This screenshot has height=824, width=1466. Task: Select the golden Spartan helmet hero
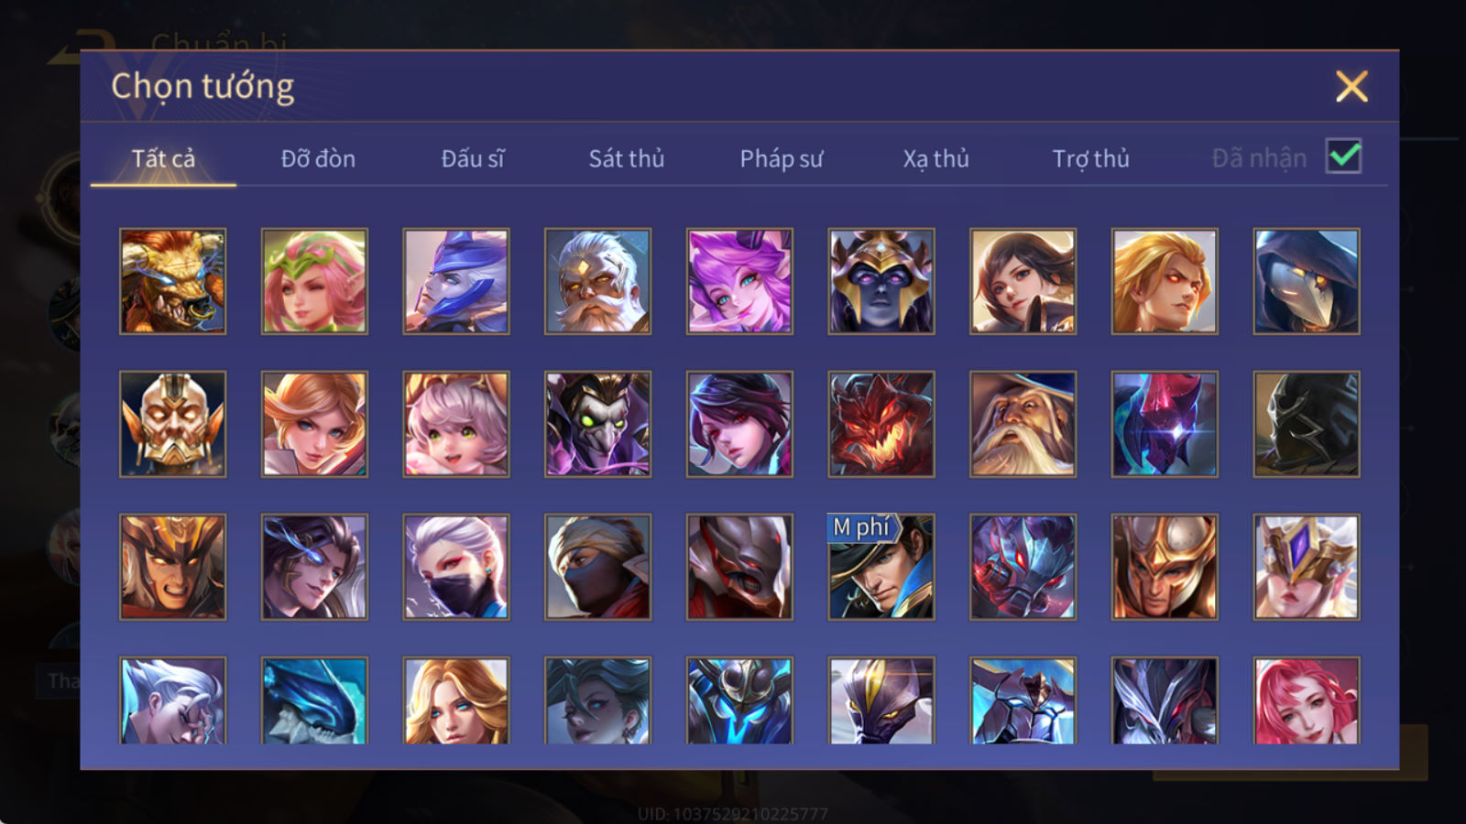pyautogui.click(x=1165, y=567)
